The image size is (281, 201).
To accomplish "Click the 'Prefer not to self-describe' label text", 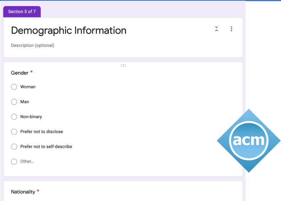I will [46, 147].
